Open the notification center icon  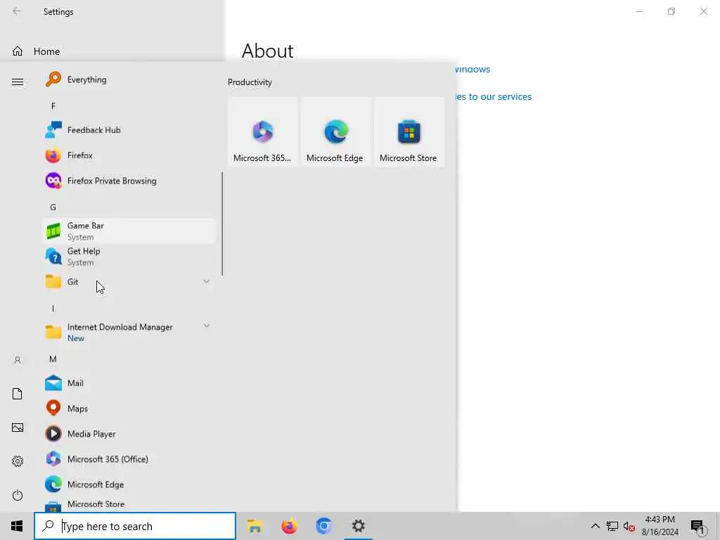(x=698, y=527)
